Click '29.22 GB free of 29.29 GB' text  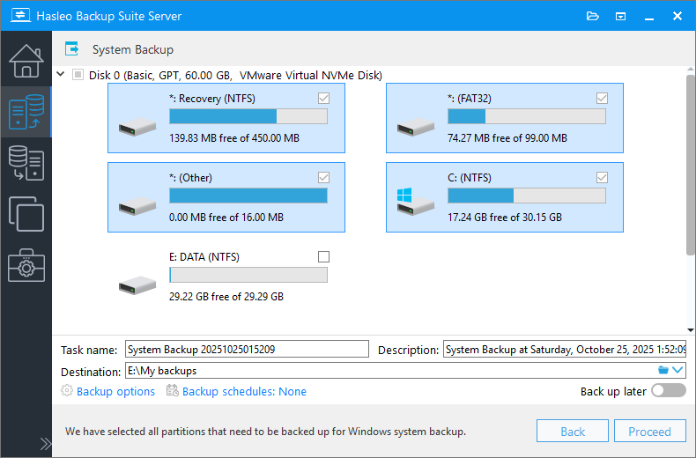[226, 297]
